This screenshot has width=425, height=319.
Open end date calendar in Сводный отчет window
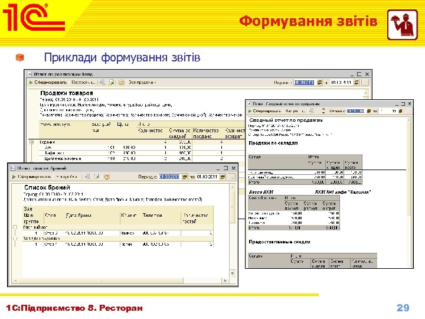(401, 111)
